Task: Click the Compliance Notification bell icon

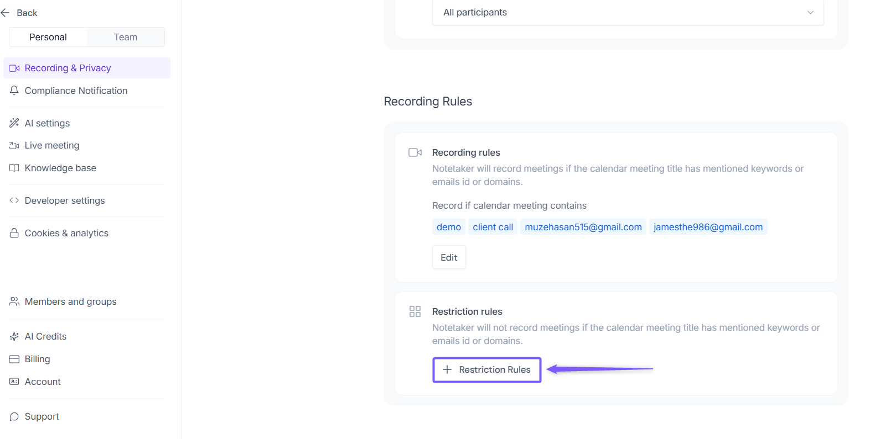Action: pos(14,91)
